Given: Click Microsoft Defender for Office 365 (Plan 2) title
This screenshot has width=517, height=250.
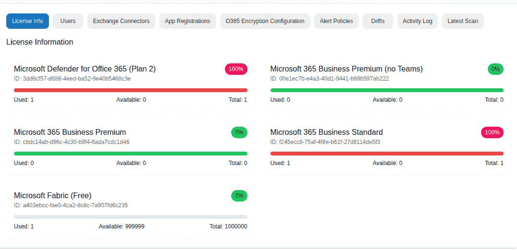Looking at the screenshot, I should coord(85,69).
